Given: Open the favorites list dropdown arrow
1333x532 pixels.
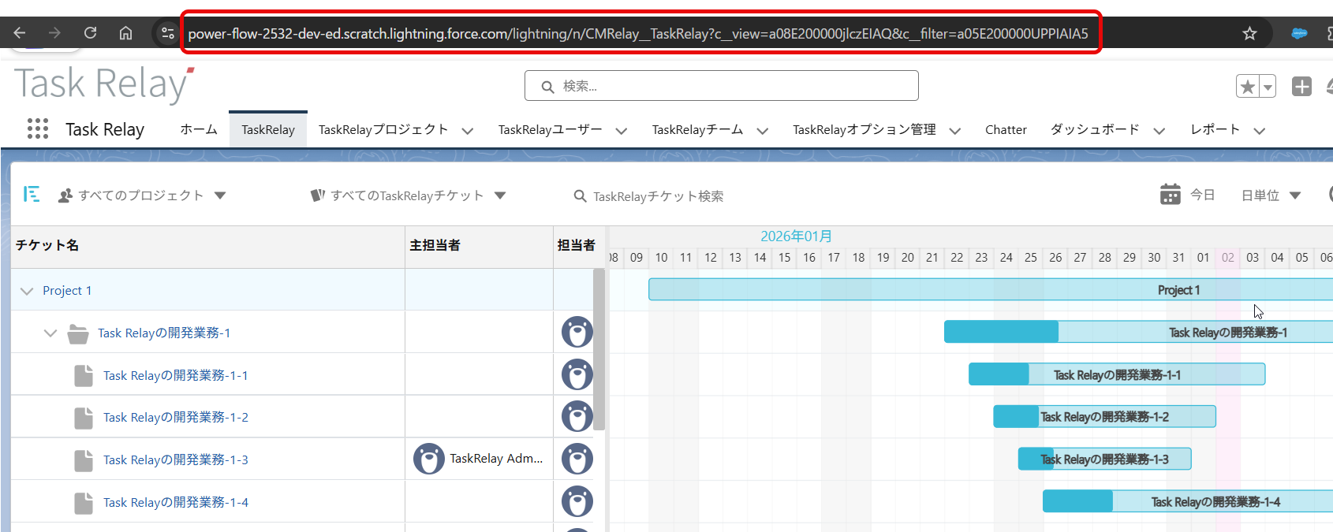Looking at the screenshot, I should [1268, 87].
